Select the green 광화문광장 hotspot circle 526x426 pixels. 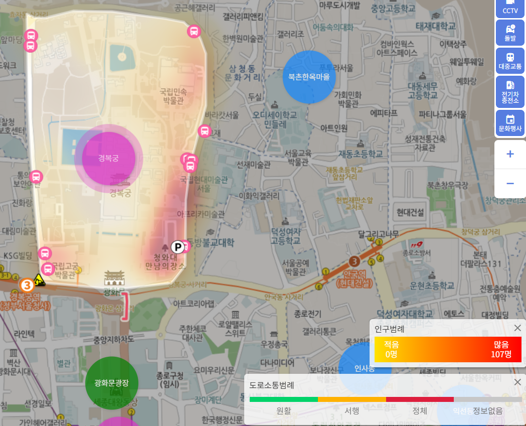click(112, 383)
